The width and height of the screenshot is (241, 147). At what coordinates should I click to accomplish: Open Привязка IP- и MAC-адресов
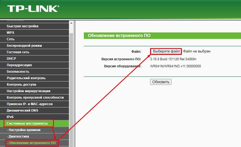coord(34,104)
